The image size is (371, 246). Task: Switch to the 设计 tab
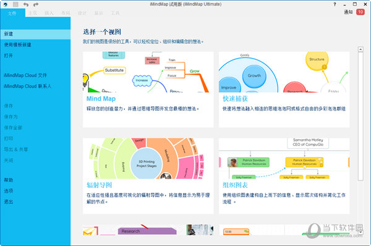point(82,13)
